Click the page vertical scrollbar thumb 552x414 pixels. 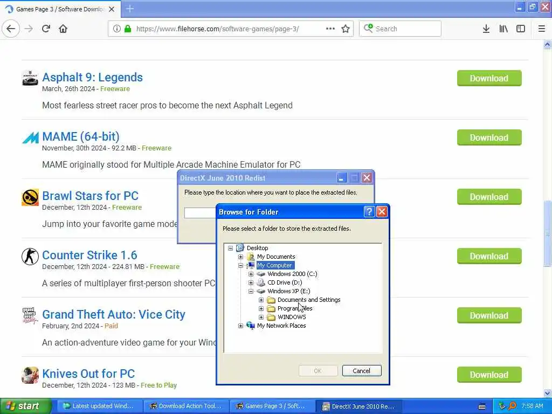pos(548,233)
